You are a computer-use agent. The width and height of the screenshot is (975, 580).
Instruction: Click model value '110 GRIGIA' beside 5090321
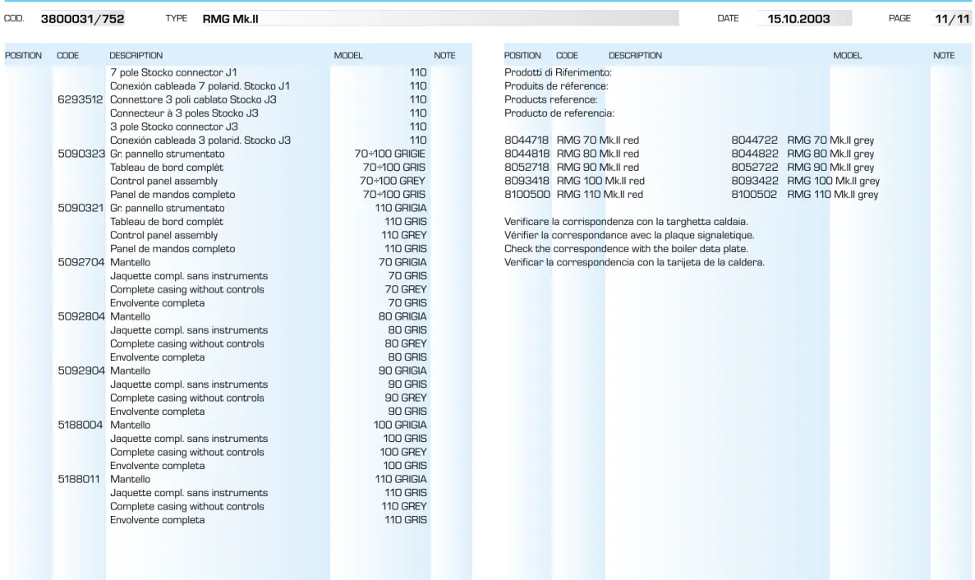tap(401, 208)
